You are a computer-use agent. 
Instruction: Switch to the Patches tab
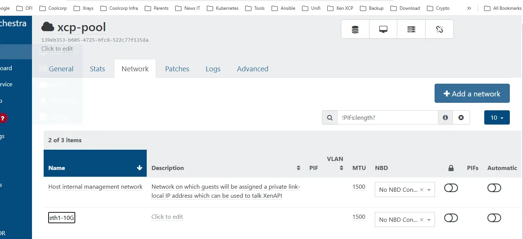pos(177,69)
